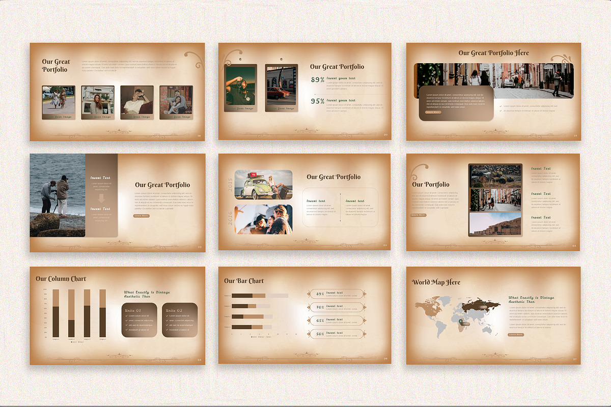Click the "Our Column Chart" title
This screenshot has width=611, height=407.
tap(61, 279)
